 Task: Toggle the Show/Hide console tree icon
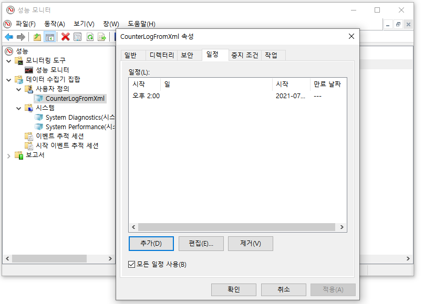coord(50,37)
